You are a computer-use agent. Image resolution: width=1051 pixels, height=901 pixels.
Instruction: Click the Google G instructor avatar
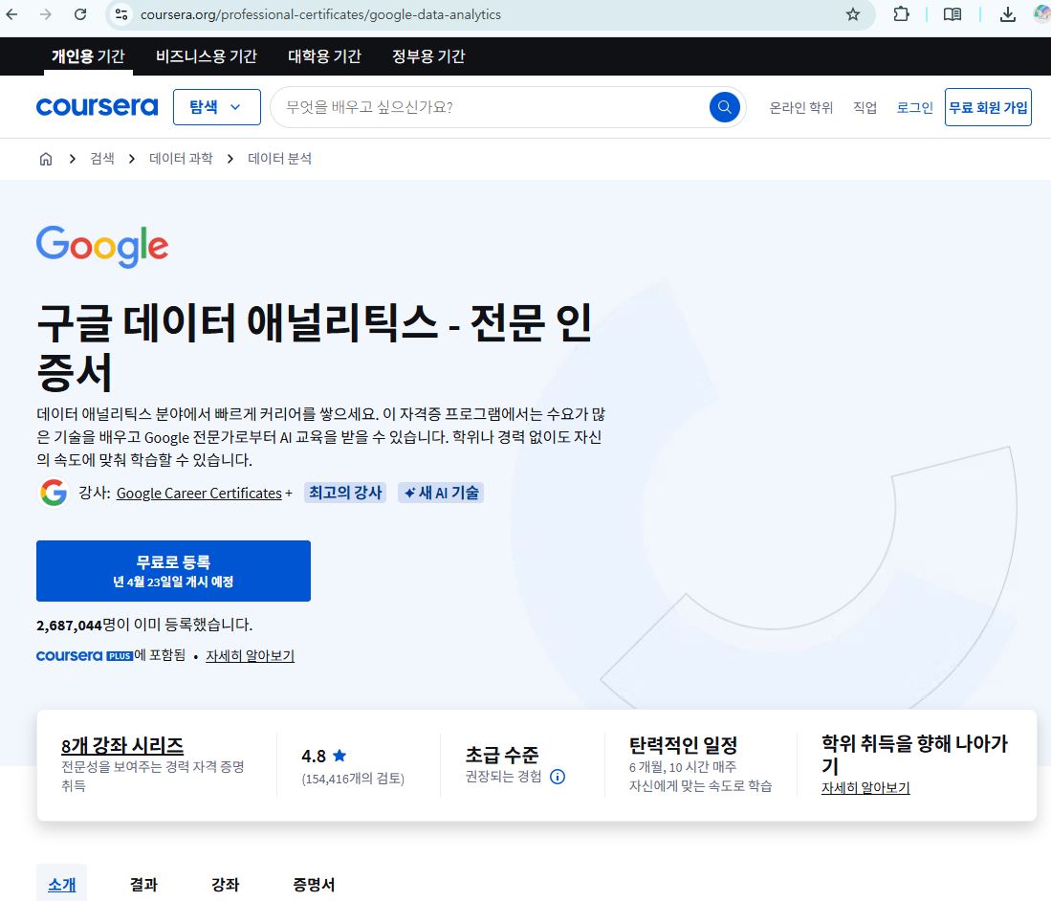pos(53,493)
